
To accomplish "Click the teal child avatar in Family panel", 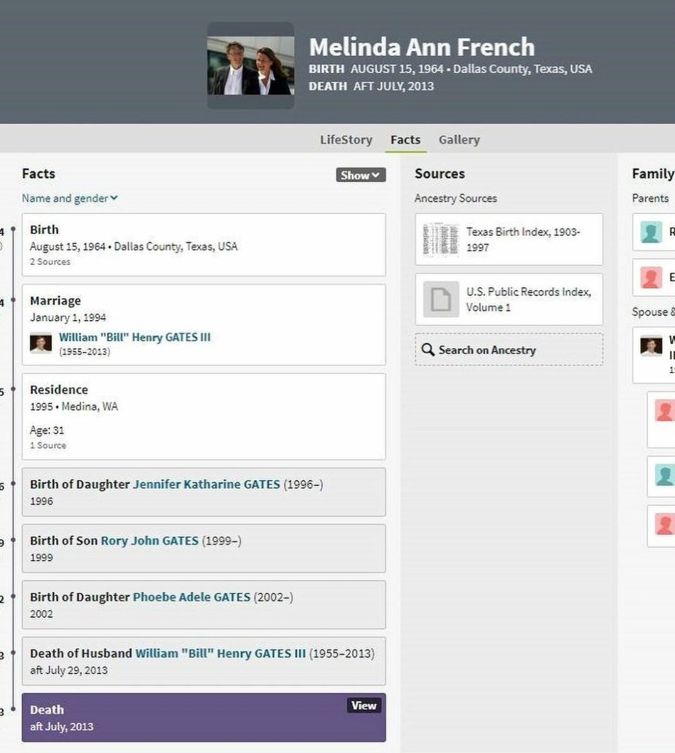I will tap(664, 475).
